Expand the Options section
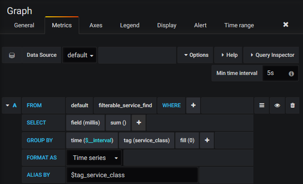This screenshot has width=303, height=184. coord(196,55)
